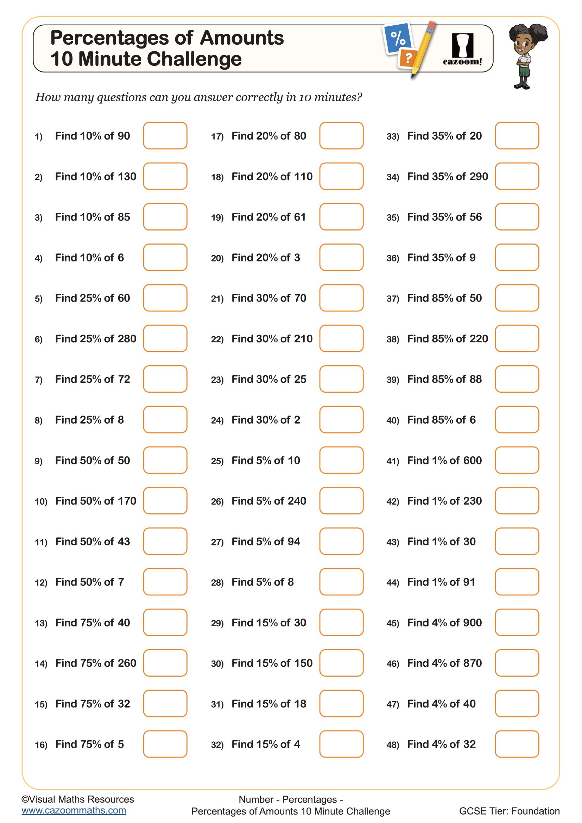Click the answer box for 'Find 30% of 25'
This screenshot has width=582, height=823.
point(341,379)
